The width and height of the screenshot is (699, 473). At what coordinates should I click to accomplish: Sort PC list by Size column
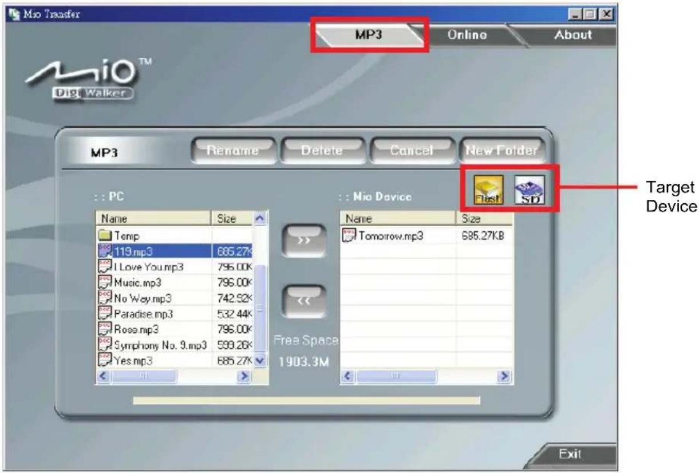click(x=231, y=219)
